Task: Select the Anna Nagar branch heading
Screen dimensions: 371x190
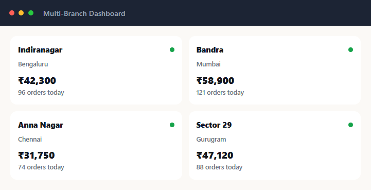Action: pyautogui.click(x=41, y=125)
